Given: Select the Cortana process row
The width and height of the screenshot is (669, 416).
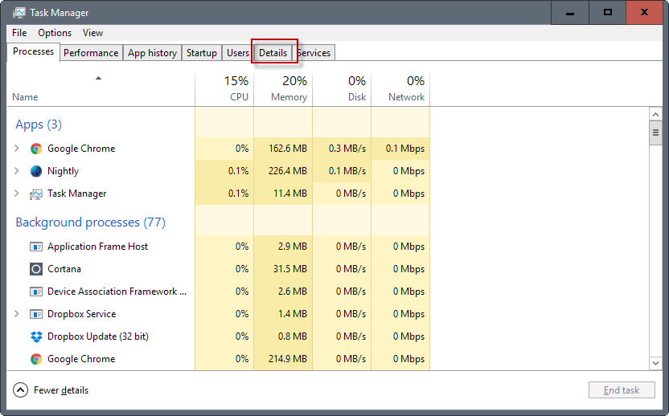Looking at the screenshot, I should (x=219, y=269).
